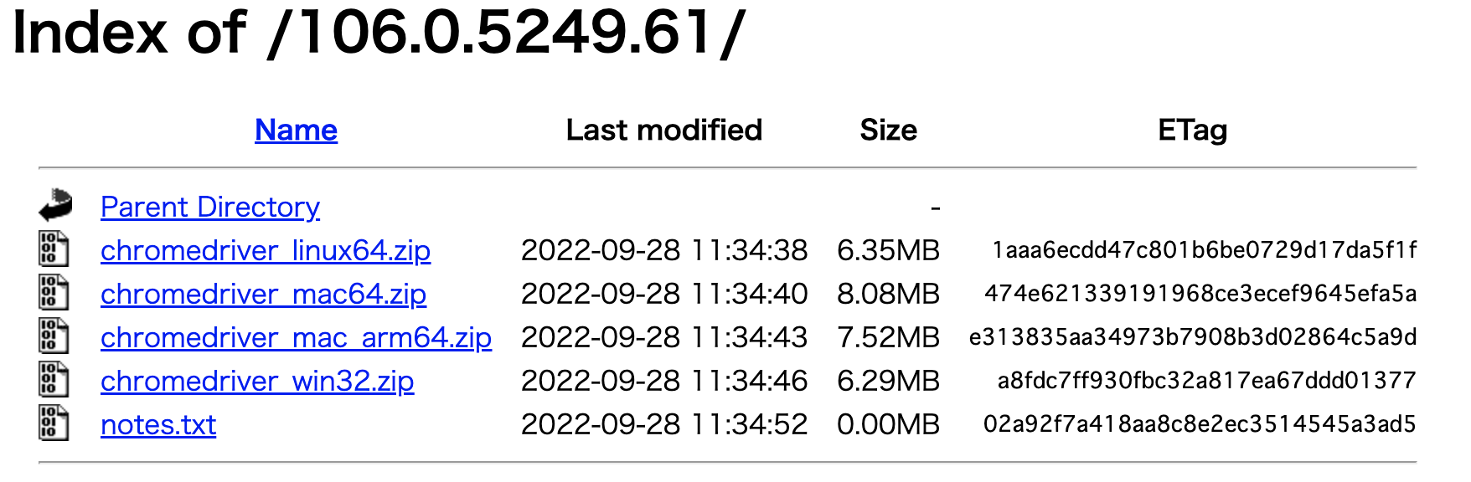Download chromedriver_mac64.zip
The image size is (1471, 482).
coord(262,294)
